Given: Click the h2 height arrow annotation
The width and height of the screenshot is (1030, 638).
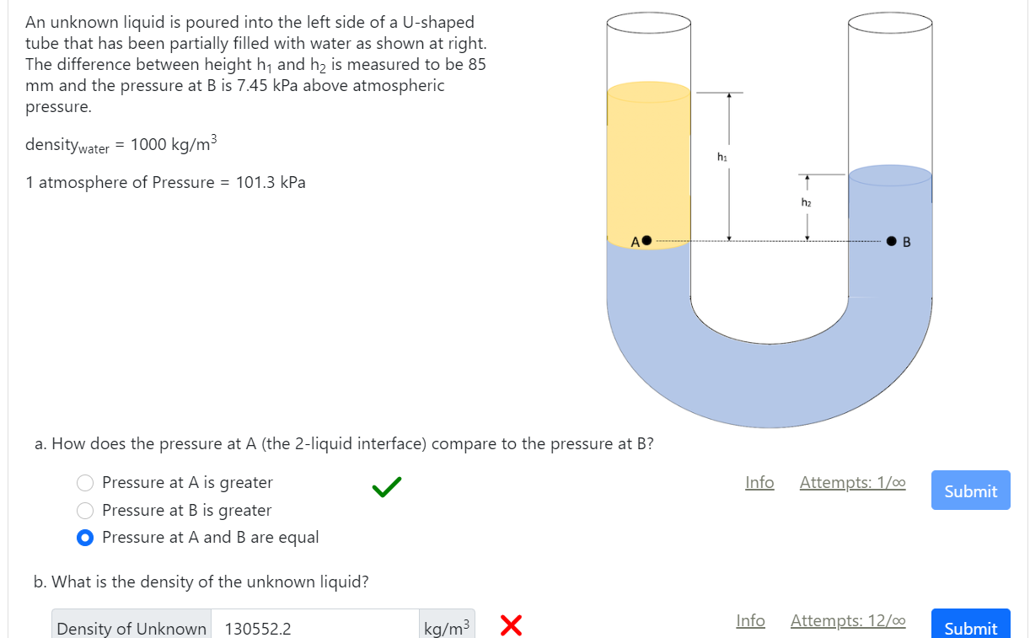Looking at the screenshot, I should (x=808, y=202).
